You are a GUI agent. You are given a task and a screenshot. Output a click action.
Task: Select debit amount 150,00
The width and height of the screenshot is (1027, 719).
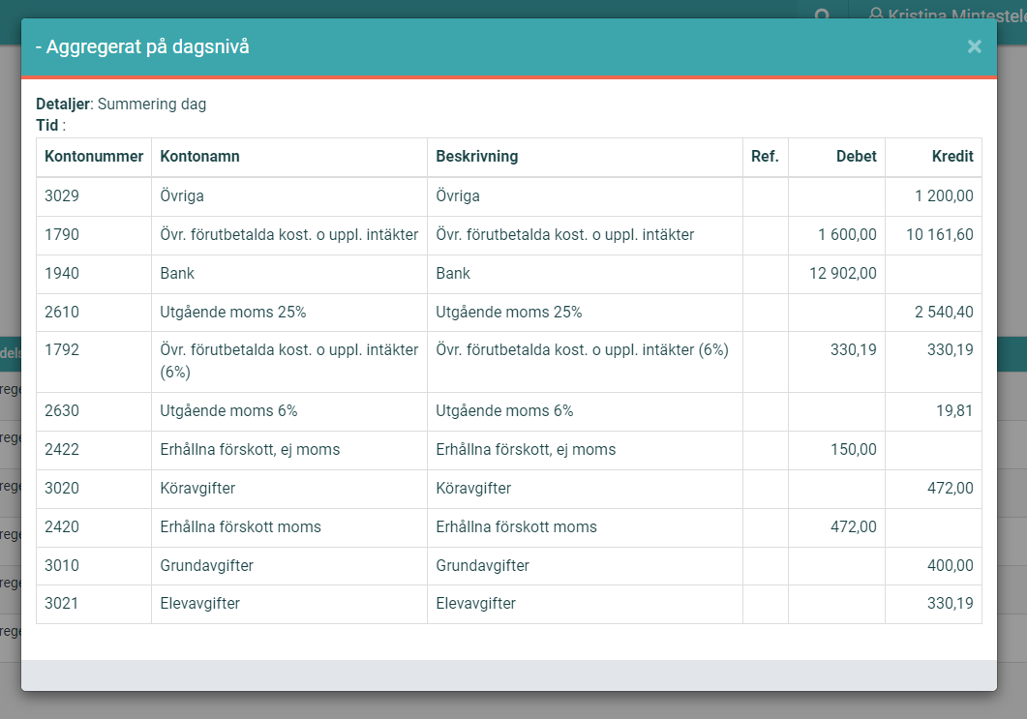pos(854,449)
